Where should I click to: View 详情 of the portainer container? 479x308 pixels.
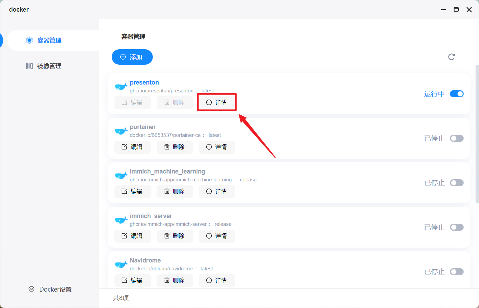pos(217,147)
